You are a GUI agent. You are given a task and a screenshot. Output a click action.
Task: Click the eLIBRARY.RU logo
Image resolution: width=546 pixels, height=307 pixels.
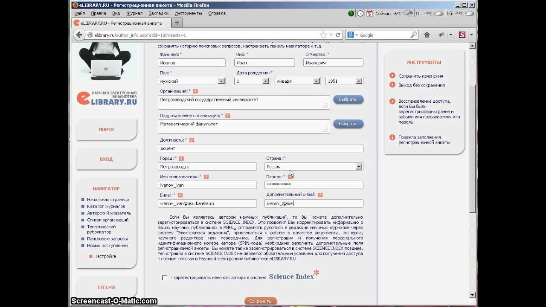click(107, 98)
